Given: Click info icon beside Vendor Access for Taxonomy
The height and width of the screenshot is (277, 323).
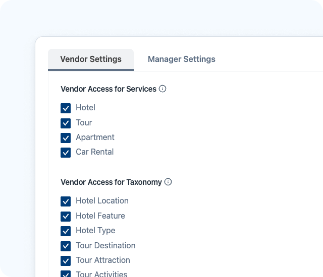Looking at the screenshot, I should pos(168,182).
